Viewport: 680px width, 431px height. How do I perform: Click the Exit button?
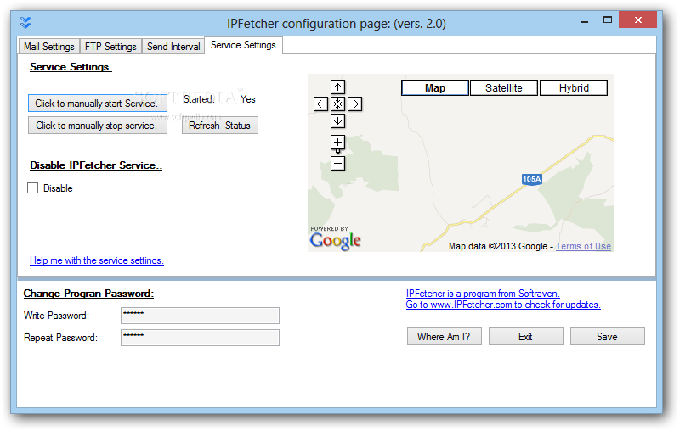click(x=525, y=337)
